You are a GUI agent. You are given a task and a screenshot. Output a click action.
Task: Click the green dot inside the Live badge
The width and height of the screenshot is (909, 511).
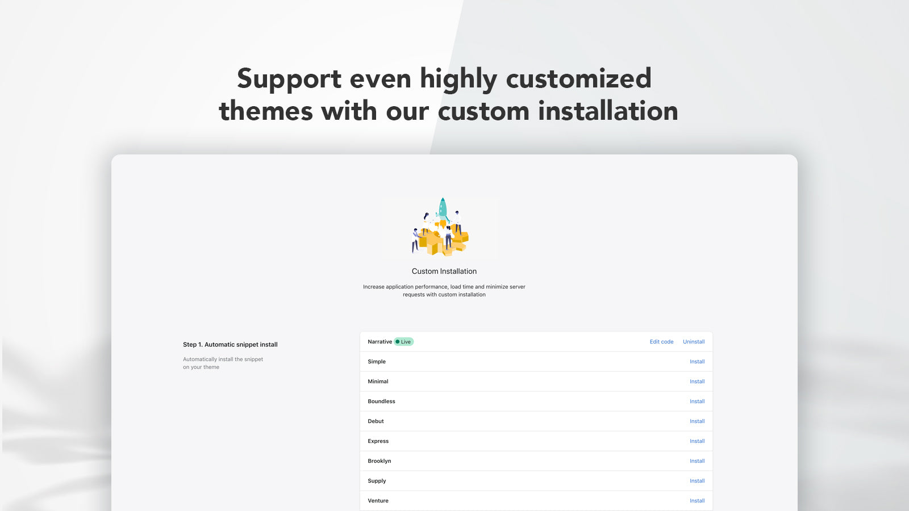[399, 341]
